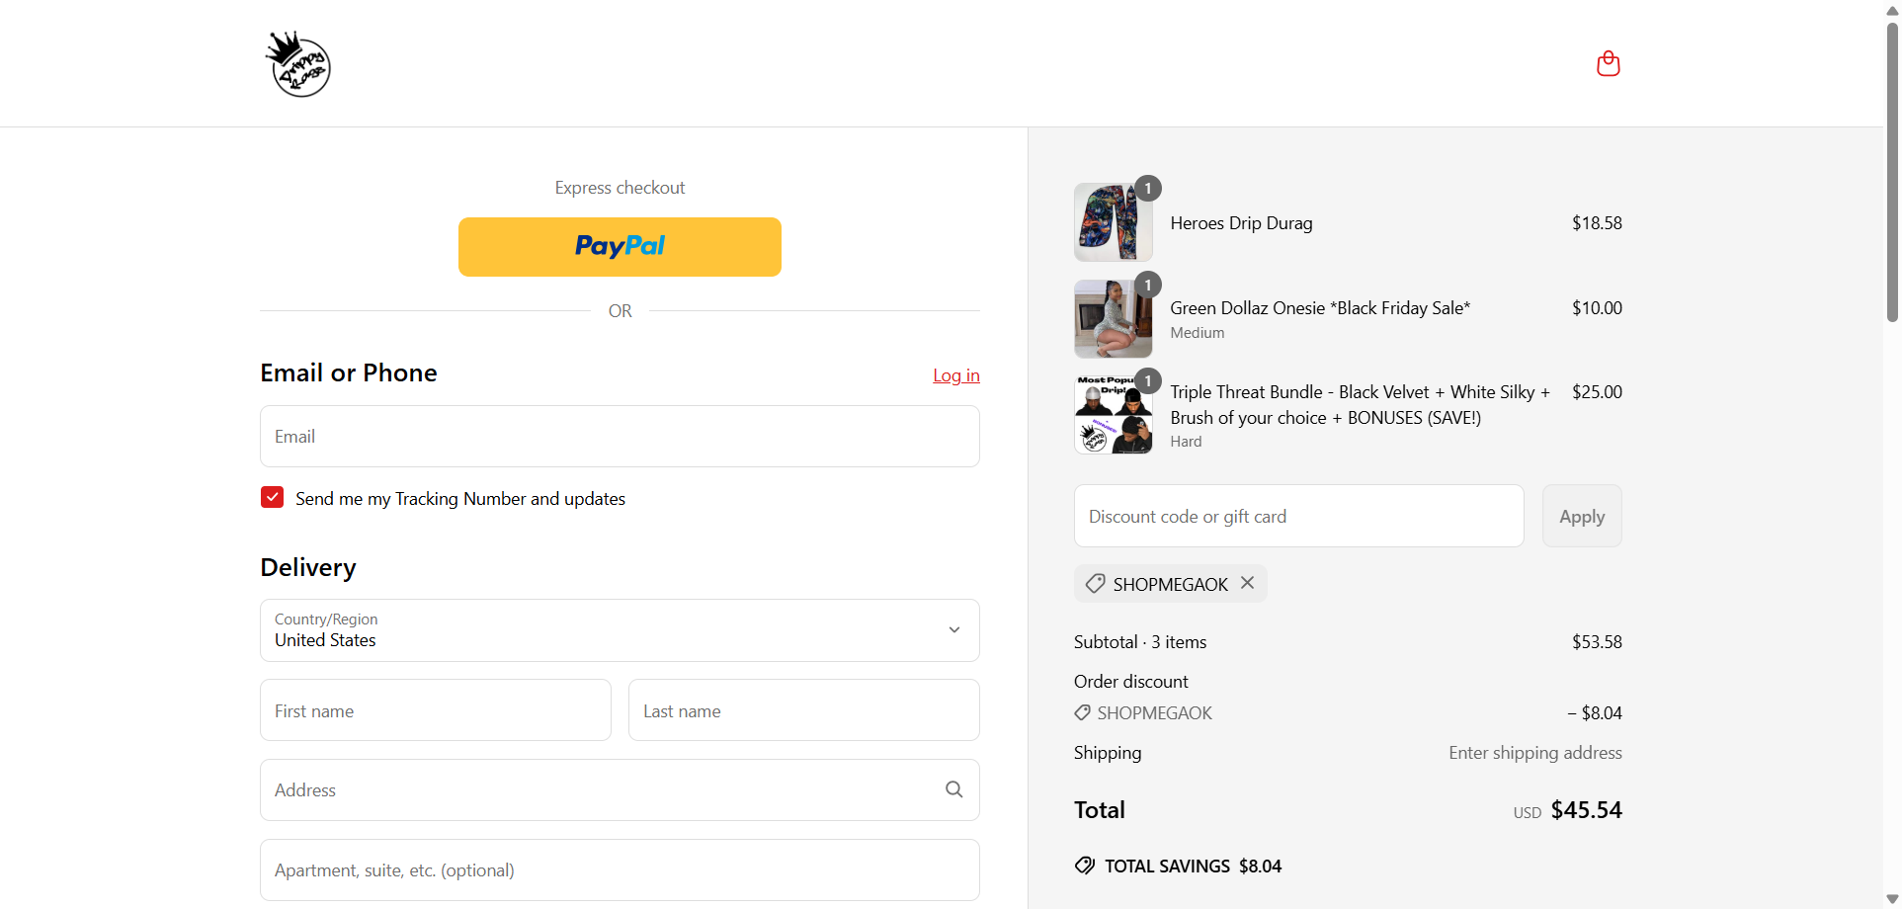Remove the SHOPMEGAOK discount tag
The image size is (1902, 909).
1246,583
